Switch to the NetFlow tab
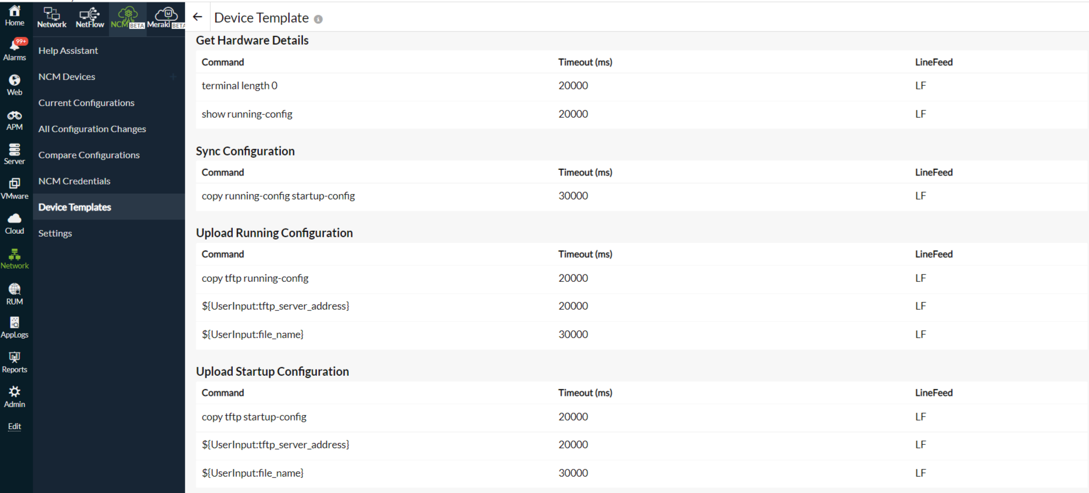 89,17
